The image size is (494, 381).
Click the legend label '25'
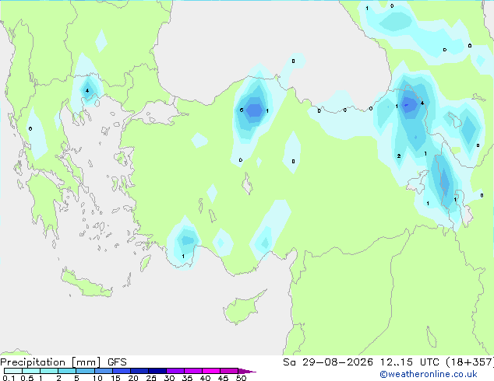click(x=151, y=378)
